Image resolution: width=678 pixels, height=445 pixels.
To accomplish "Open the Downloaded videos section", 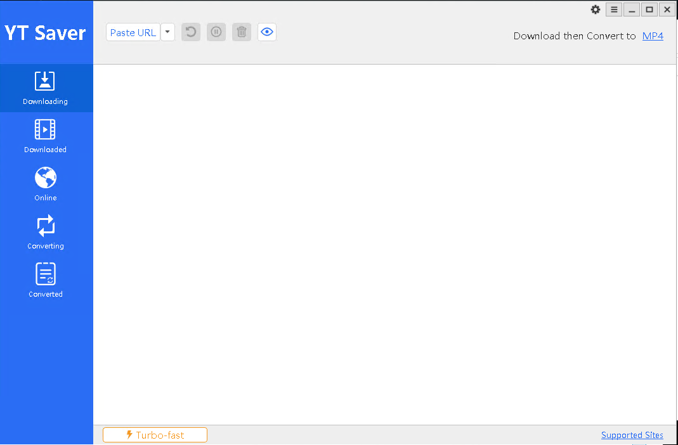I will [x=46, y=136].
